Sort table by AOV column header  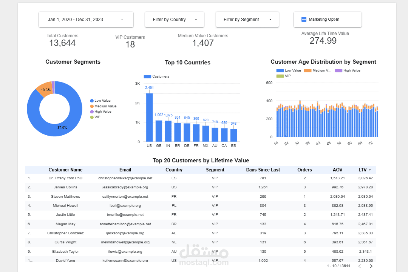click(x=337, y=170)
